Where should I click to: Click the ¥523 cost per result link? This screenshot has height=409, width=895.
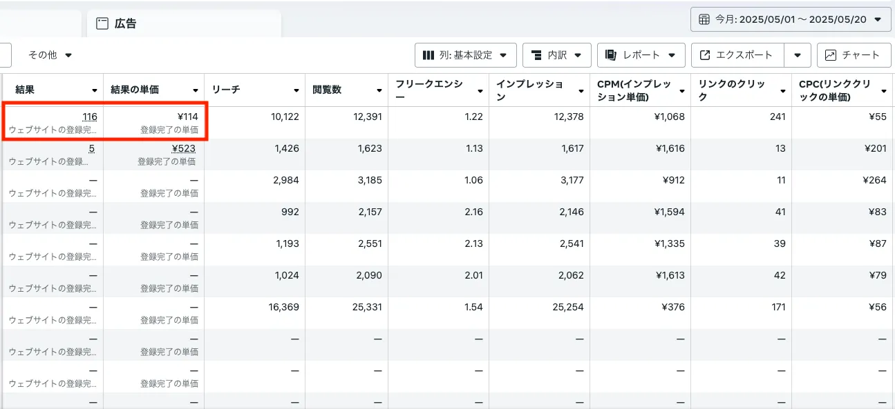[x=184, y=148]
